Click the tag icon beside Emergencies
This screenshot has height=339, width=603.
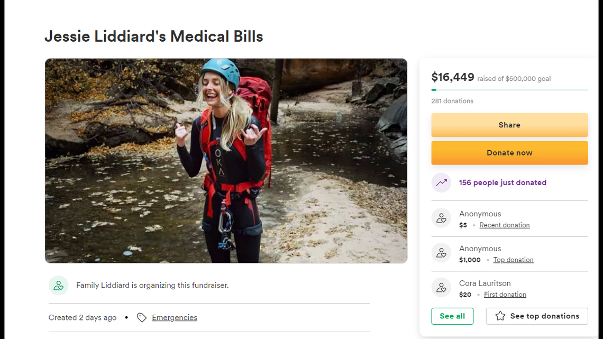click(x=141, y=317)
